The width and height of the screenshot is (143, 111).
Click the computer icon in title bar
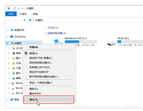click(8, 9)
